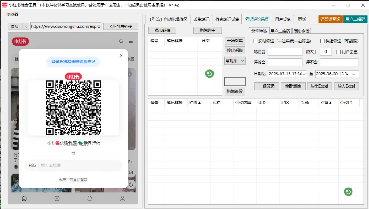Open the notification bell in bottom bar
The image size is (369, 209).
(x=90, y=199)
